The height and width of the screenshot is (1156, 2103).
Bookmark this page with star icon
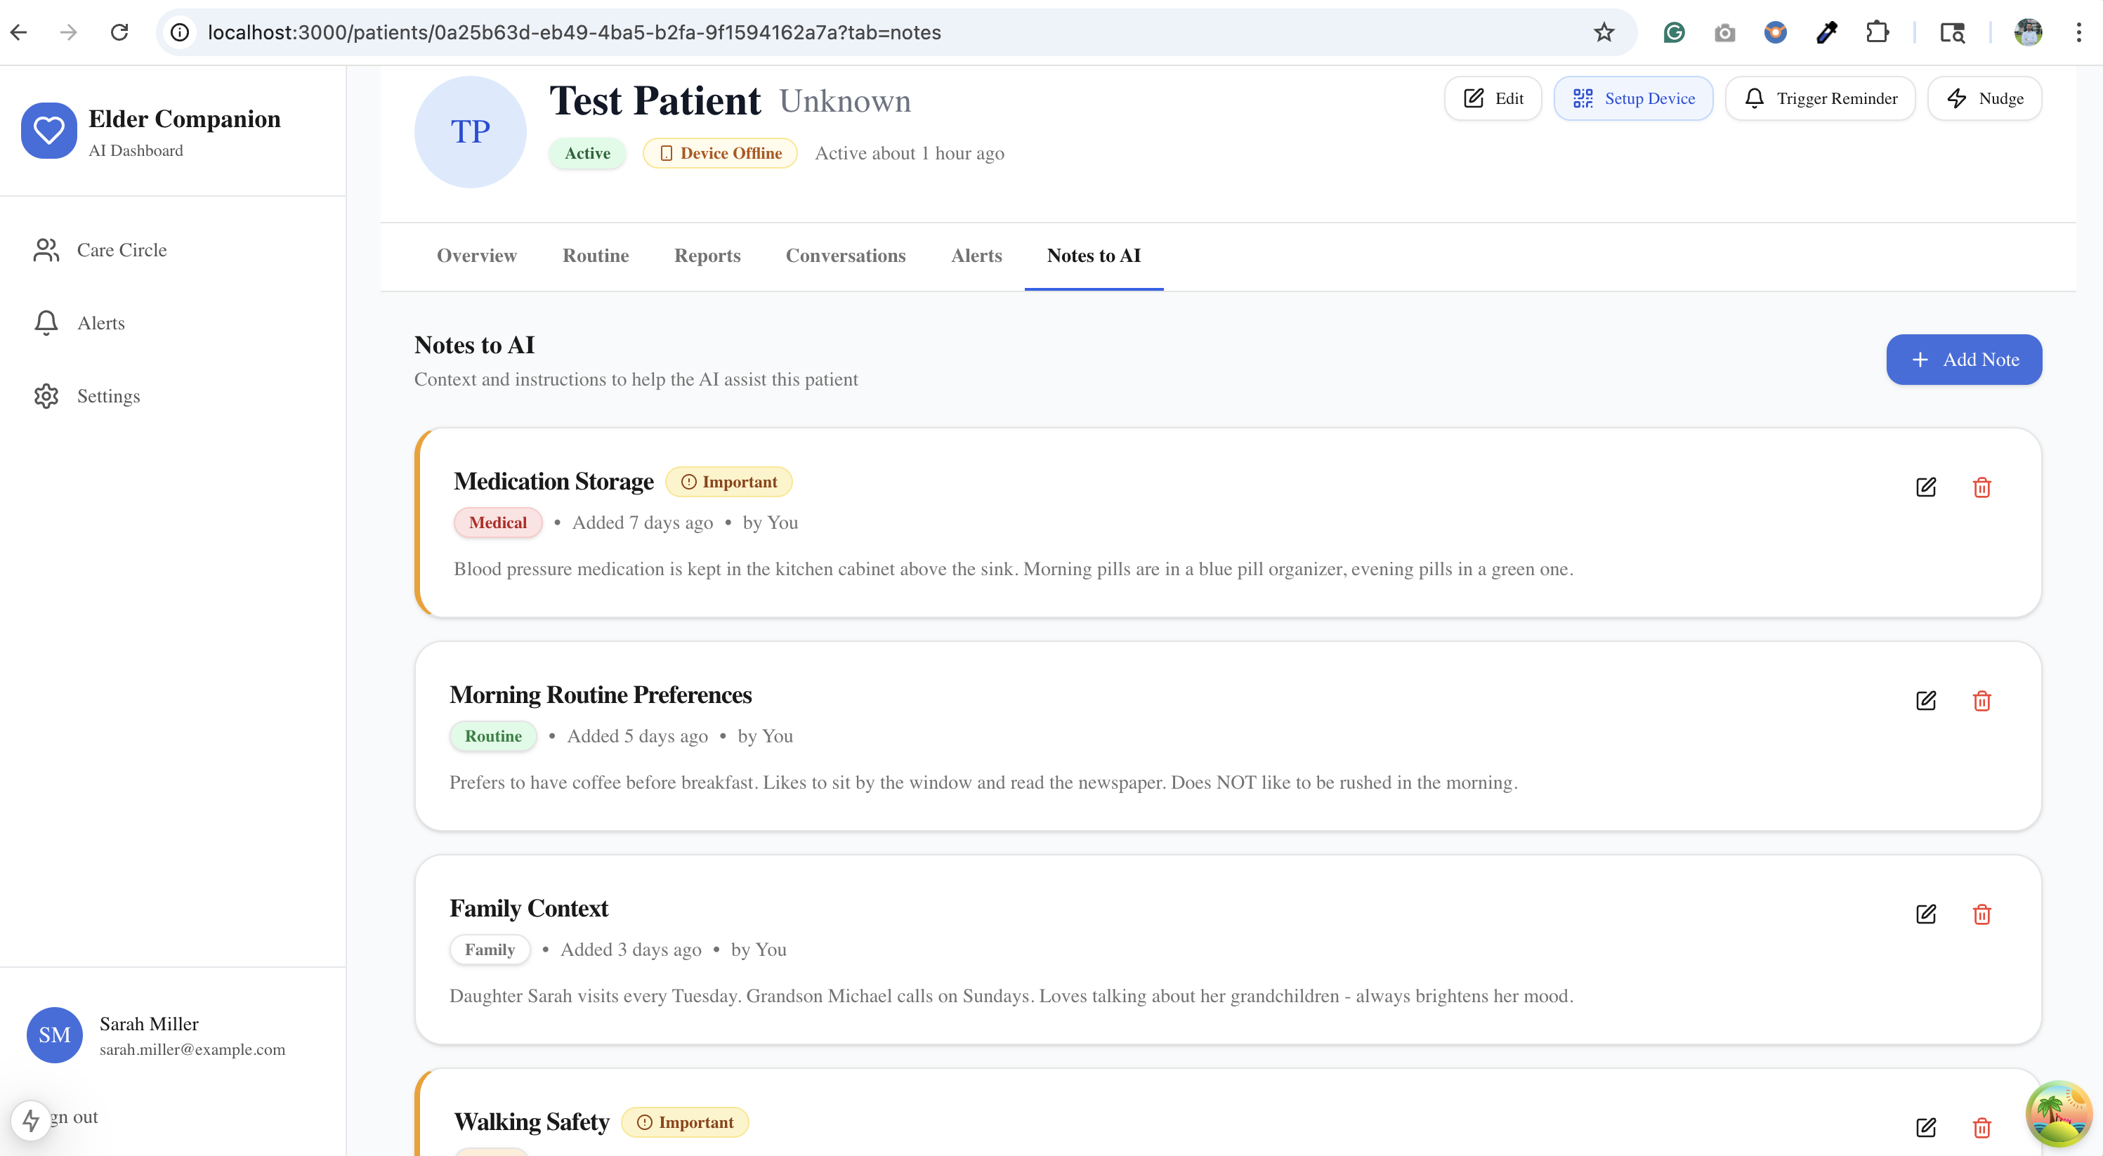pyautogui.click(x=1604, y=32)
